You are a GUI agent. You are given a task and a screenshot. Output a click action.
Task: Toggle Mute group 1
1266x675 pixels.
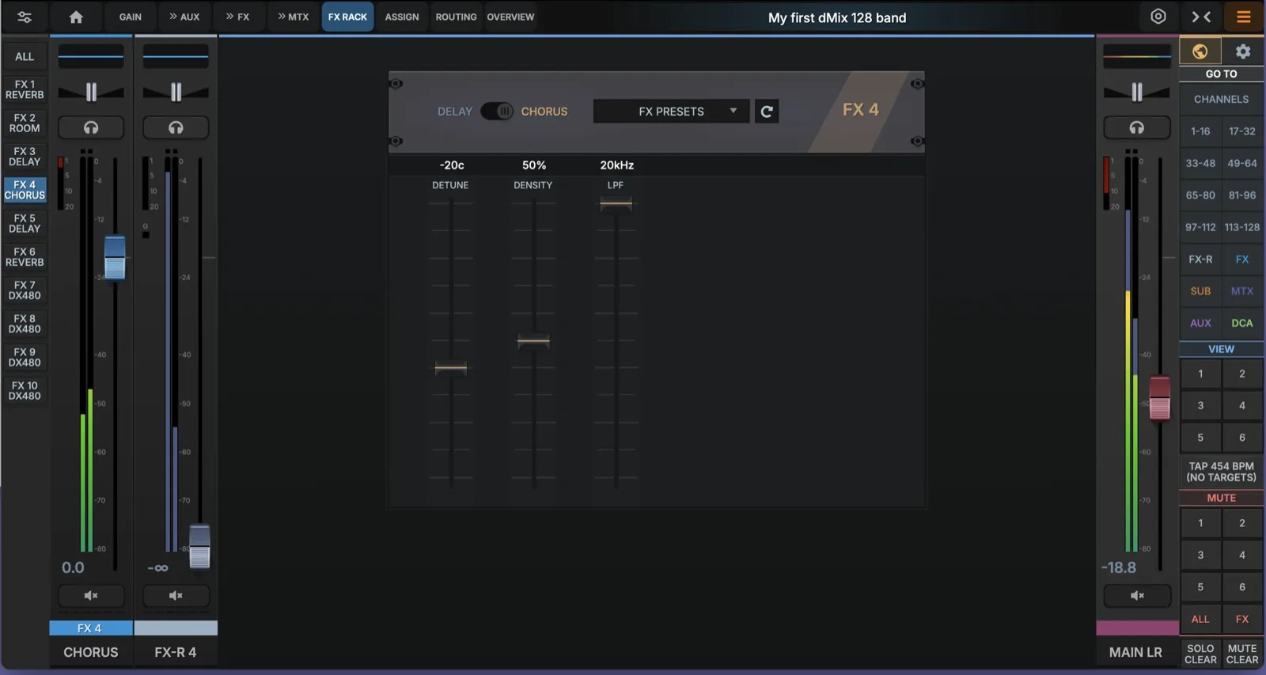pyautogui.click(x=1200, y=523)
